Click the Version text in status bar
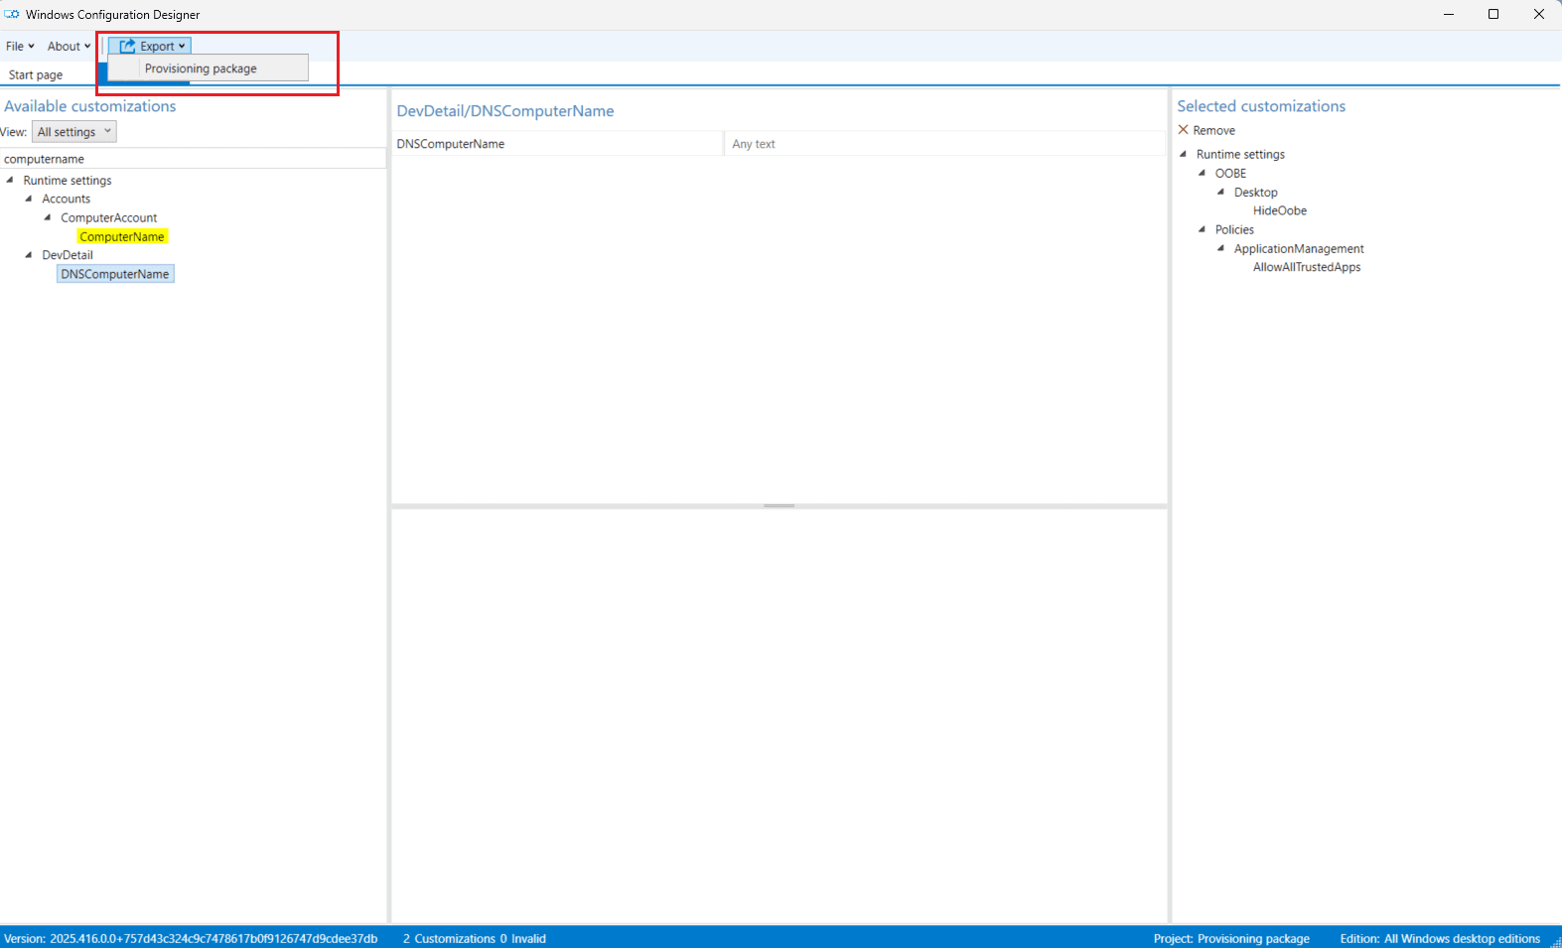1562x948 pixels. [x=191, y=938]
